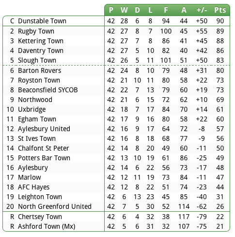The image size is (235, 237).
Task: Click the F column header
Action: (166, 10)
